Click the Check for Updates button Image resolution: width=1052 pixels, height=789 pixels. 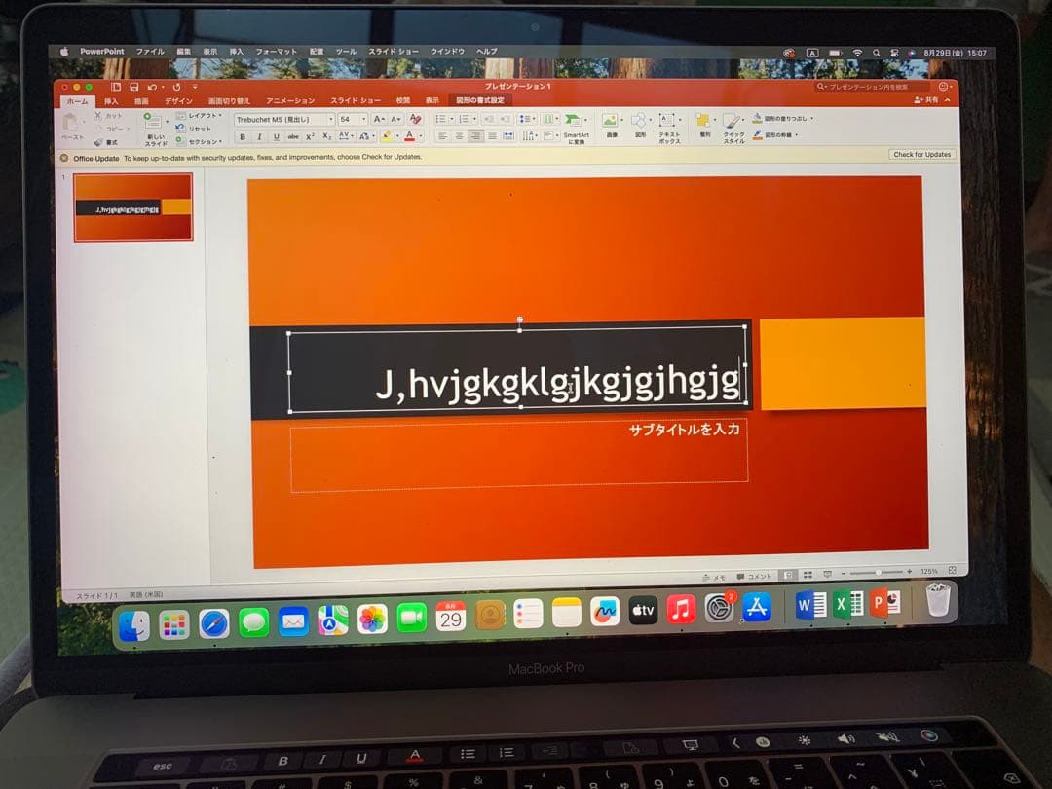921,155
